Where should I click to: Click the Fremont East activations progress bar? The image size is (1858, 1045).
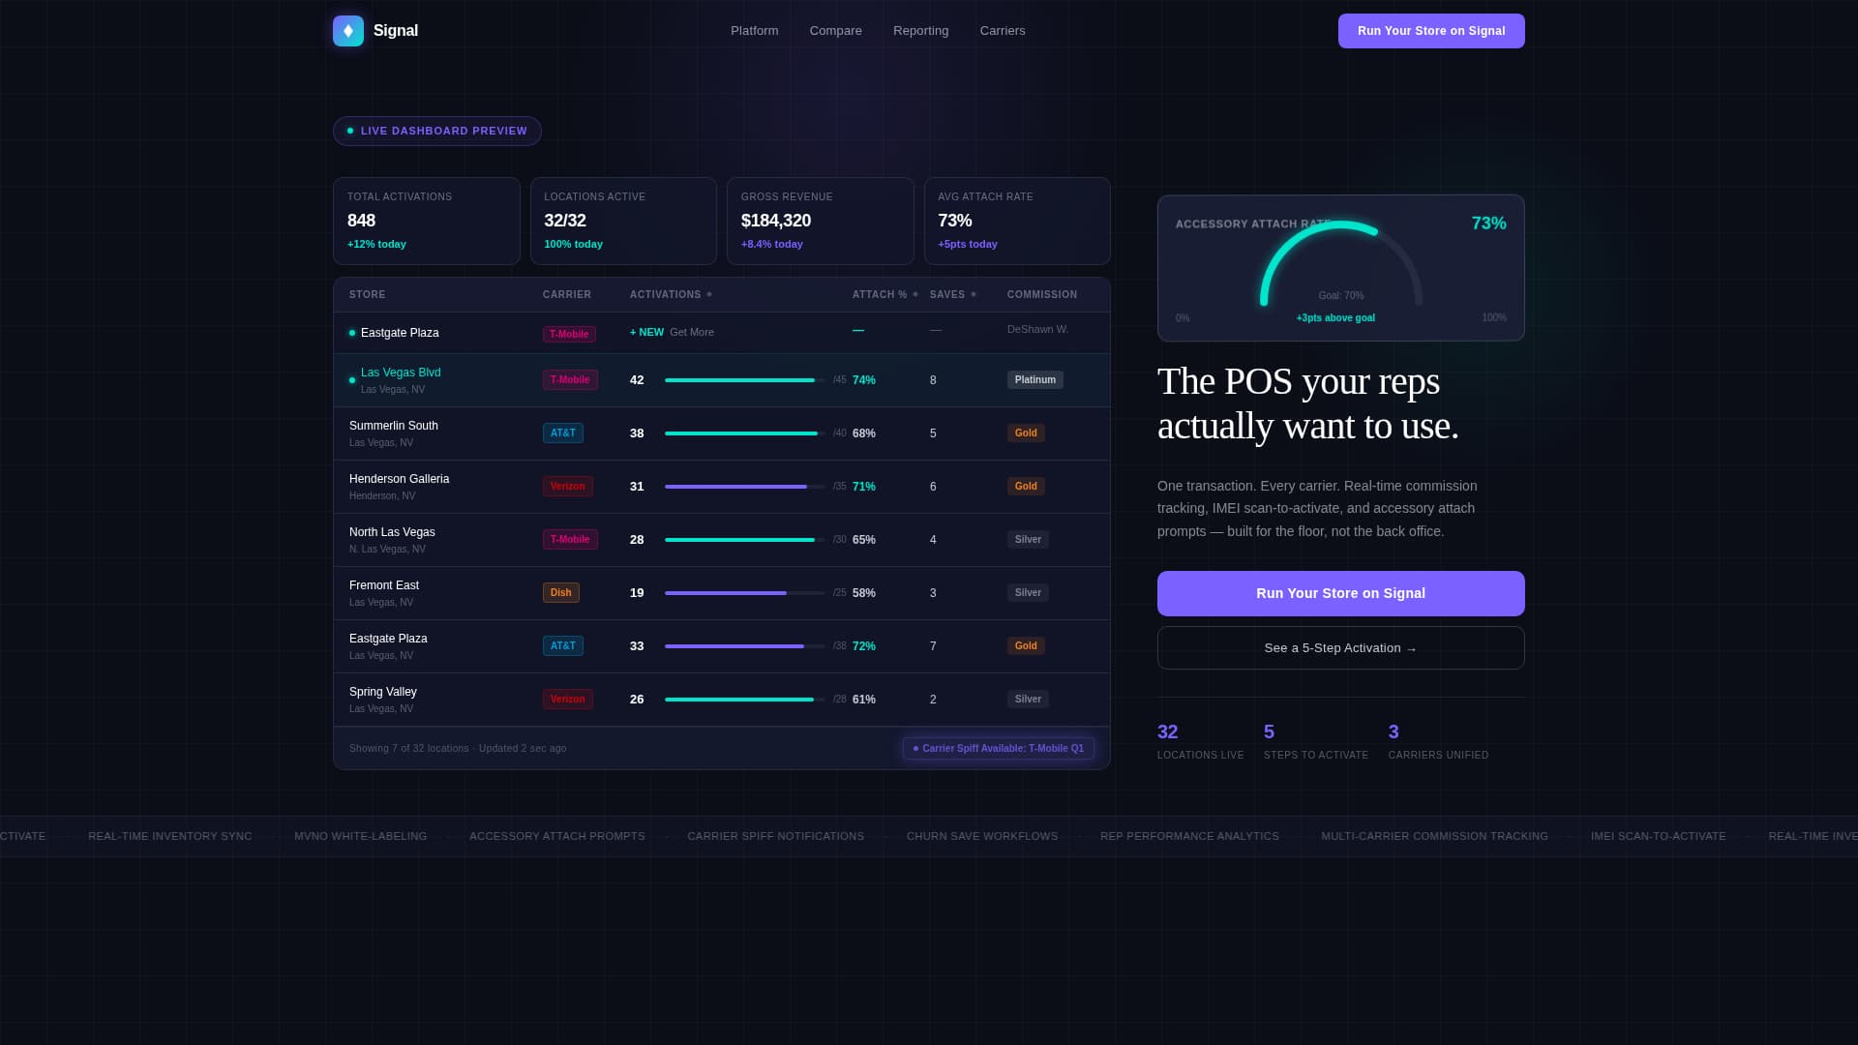tap(744, 593)
